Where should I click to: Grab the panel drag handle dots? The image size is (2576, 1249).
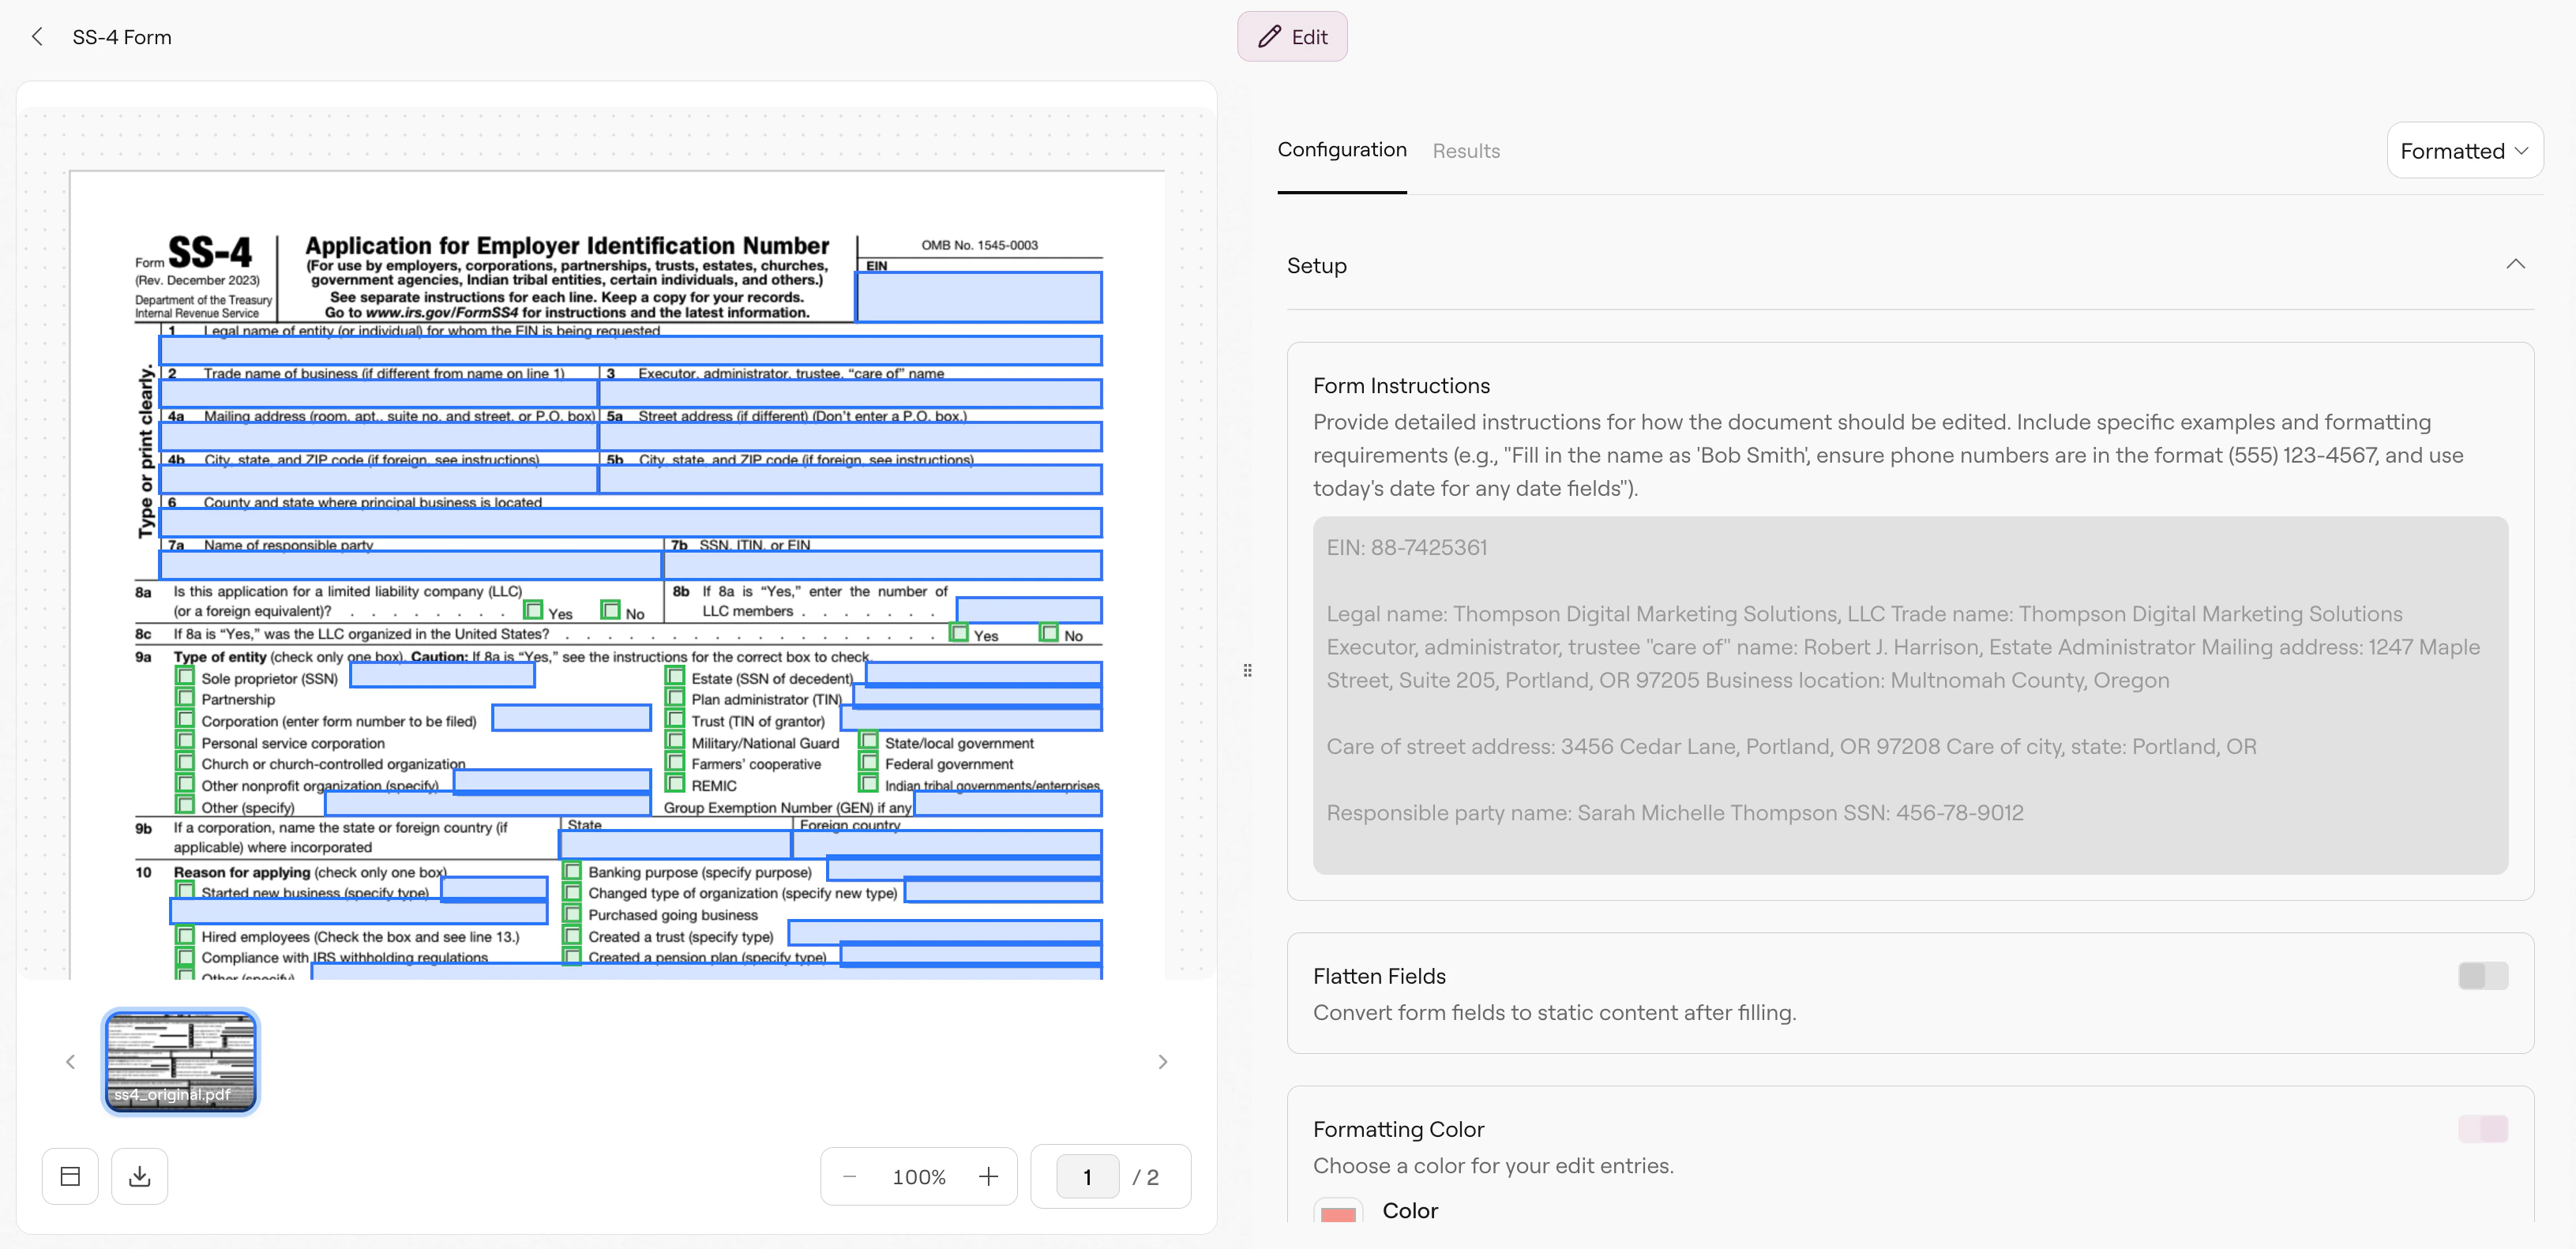click(x=1247, y=670)
